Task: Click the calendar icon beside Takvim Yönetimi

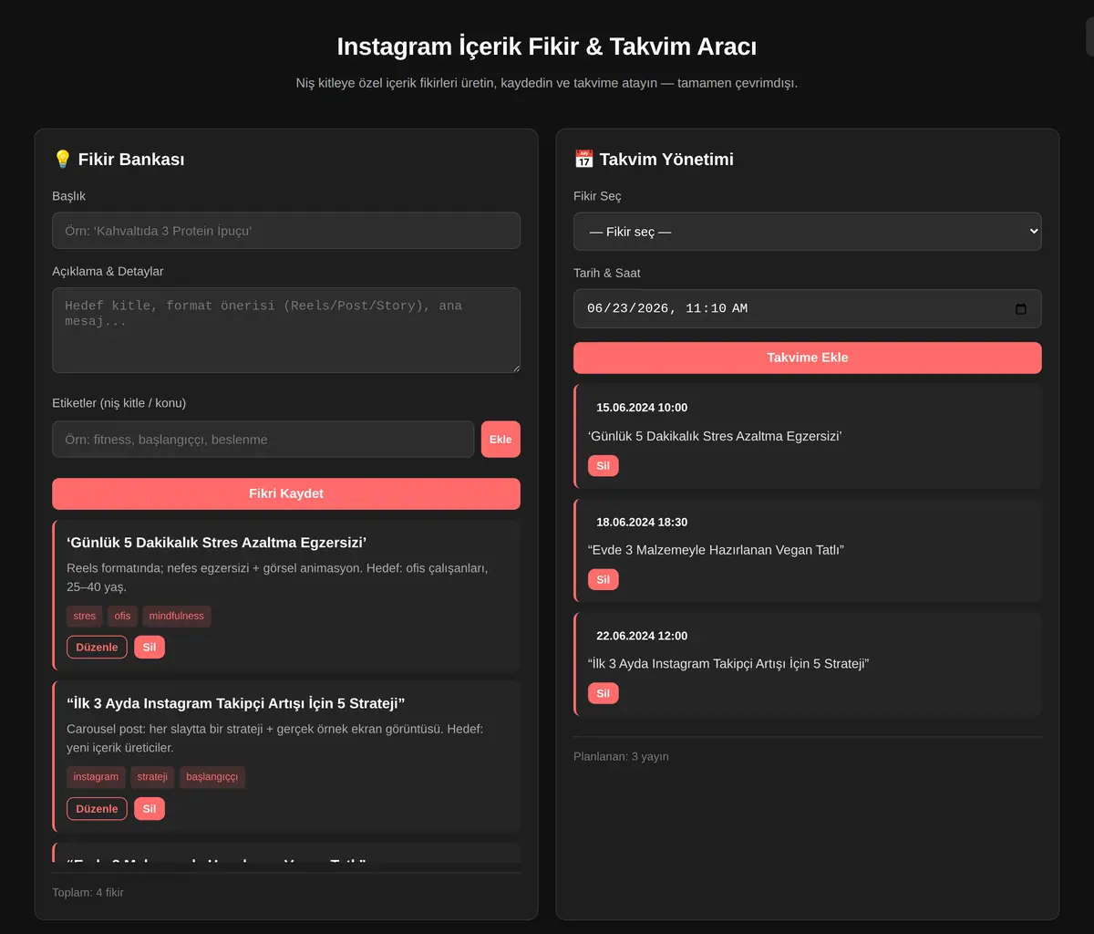Action: point(583,159)
